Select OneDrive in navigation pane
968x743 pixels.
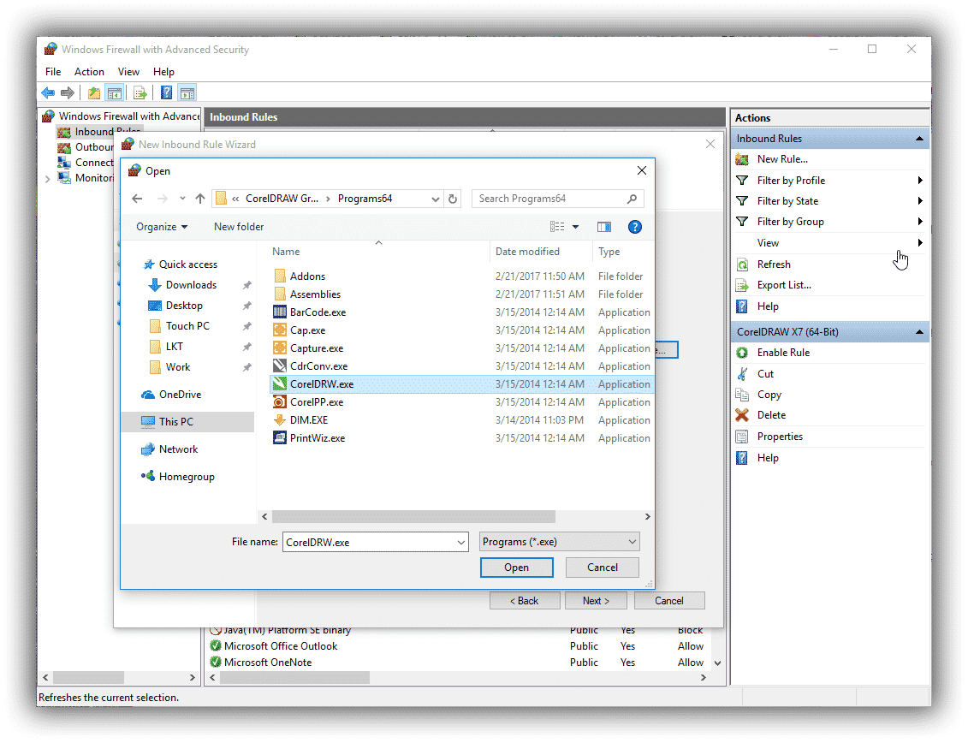coord(180,395)
